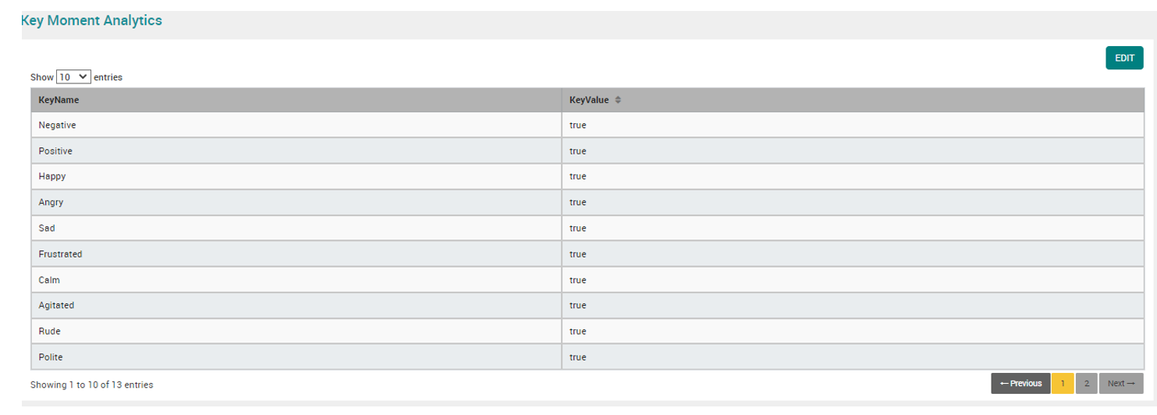Select page 2 in pagination

pos(1086,383)
